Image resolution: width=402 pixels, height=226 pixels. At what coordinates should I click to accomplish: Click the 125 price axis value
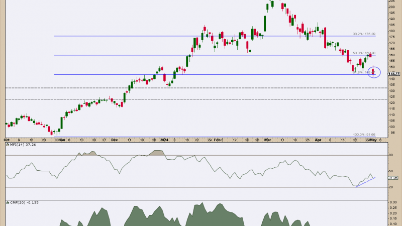tap(392, 97)
